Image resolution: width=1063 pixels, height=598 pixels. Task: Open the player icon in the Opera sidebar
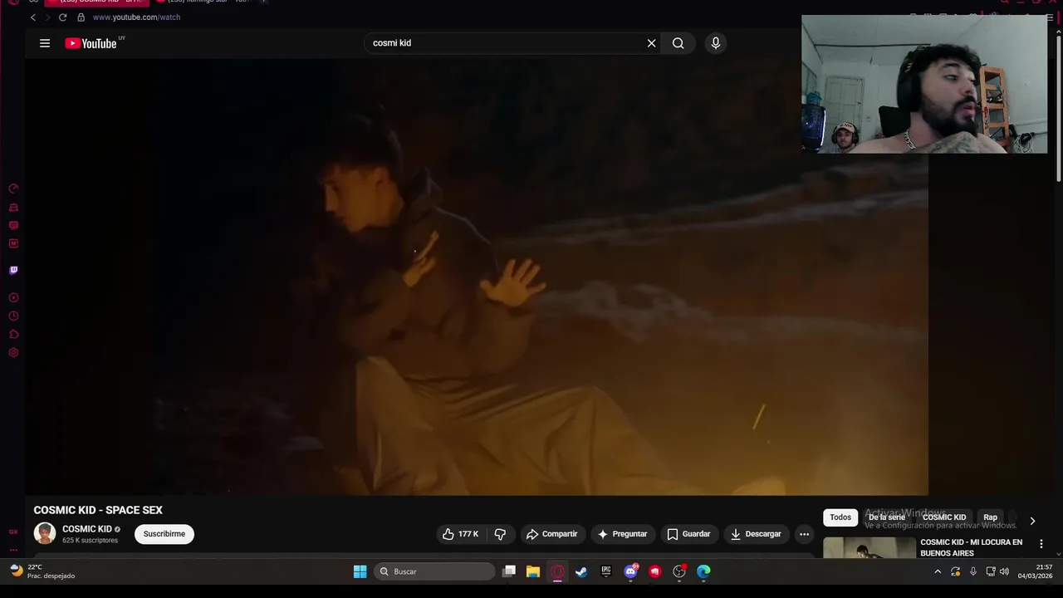13,297
